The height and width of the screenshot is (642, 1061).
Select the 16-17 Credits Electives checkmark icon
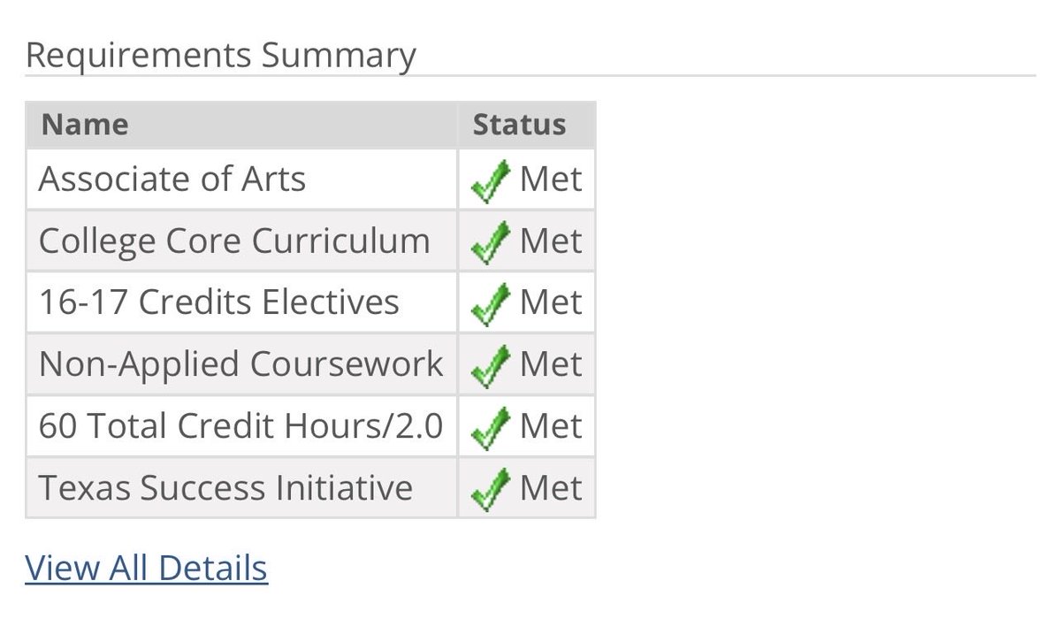point(491,305)
